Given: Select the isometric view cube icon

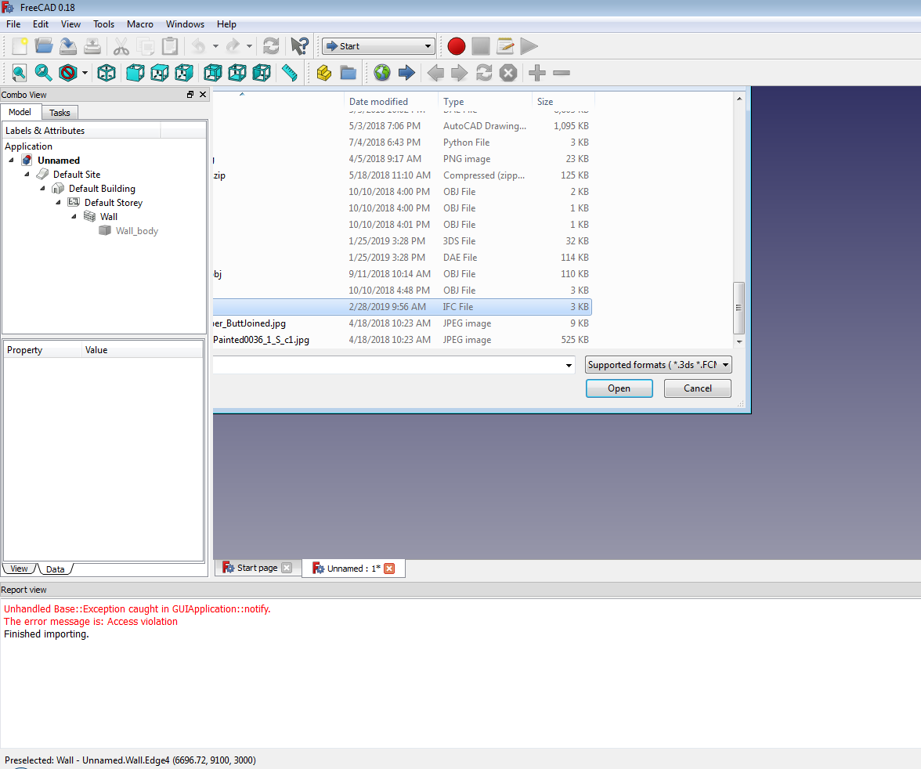Looking at the screenshot, I should 106,72.
